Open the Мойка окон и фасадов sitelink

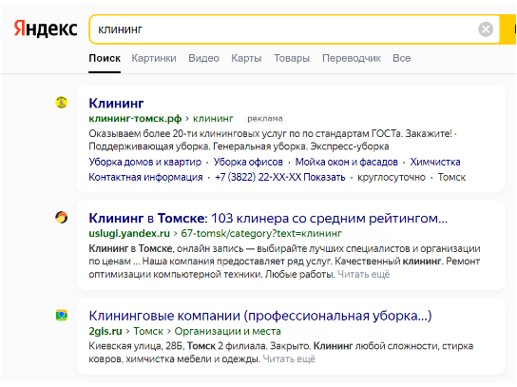click(x=347, y=162)
